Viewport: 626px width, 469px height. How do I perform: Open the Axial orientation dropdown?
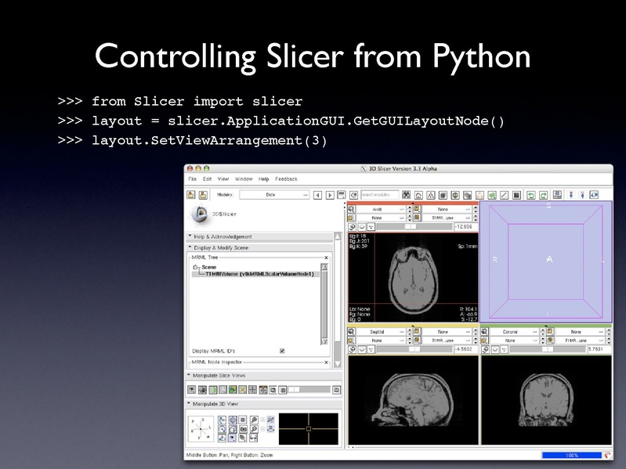pos(381,209)
